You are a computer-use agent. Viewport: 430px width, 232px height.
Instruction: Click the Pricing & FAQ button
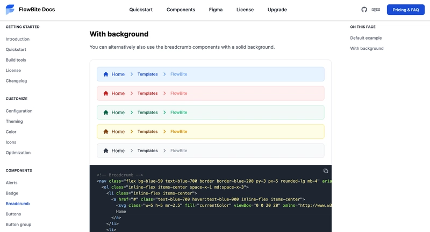[406, 10]
